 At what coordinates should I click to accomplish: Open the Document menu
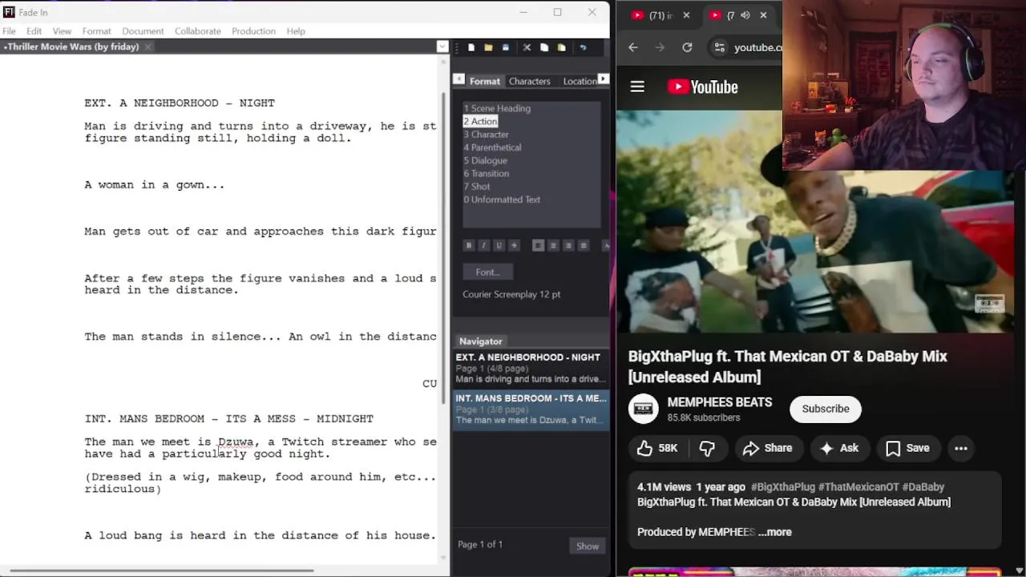pos(143,31)
